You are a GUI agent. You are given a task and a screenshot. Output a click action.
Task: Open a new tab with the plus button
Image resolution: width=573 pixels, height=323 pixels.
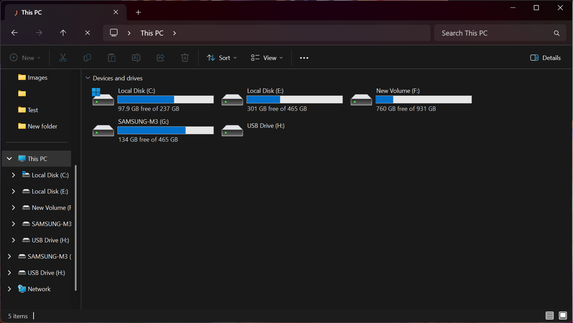(x=138, y=12)
